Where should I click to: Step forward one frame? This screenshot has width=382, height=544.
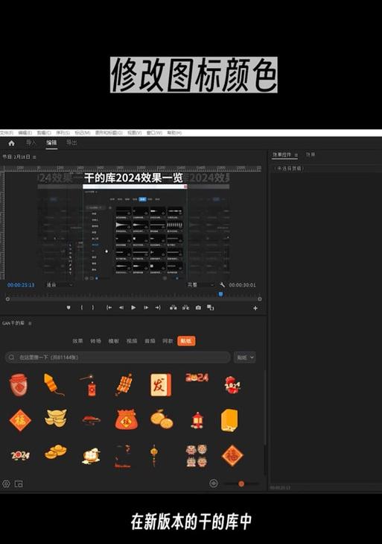pos(146,307)
